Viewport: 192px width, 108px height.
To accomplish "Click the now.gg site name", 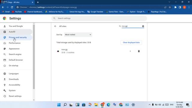I will (64, 49).
